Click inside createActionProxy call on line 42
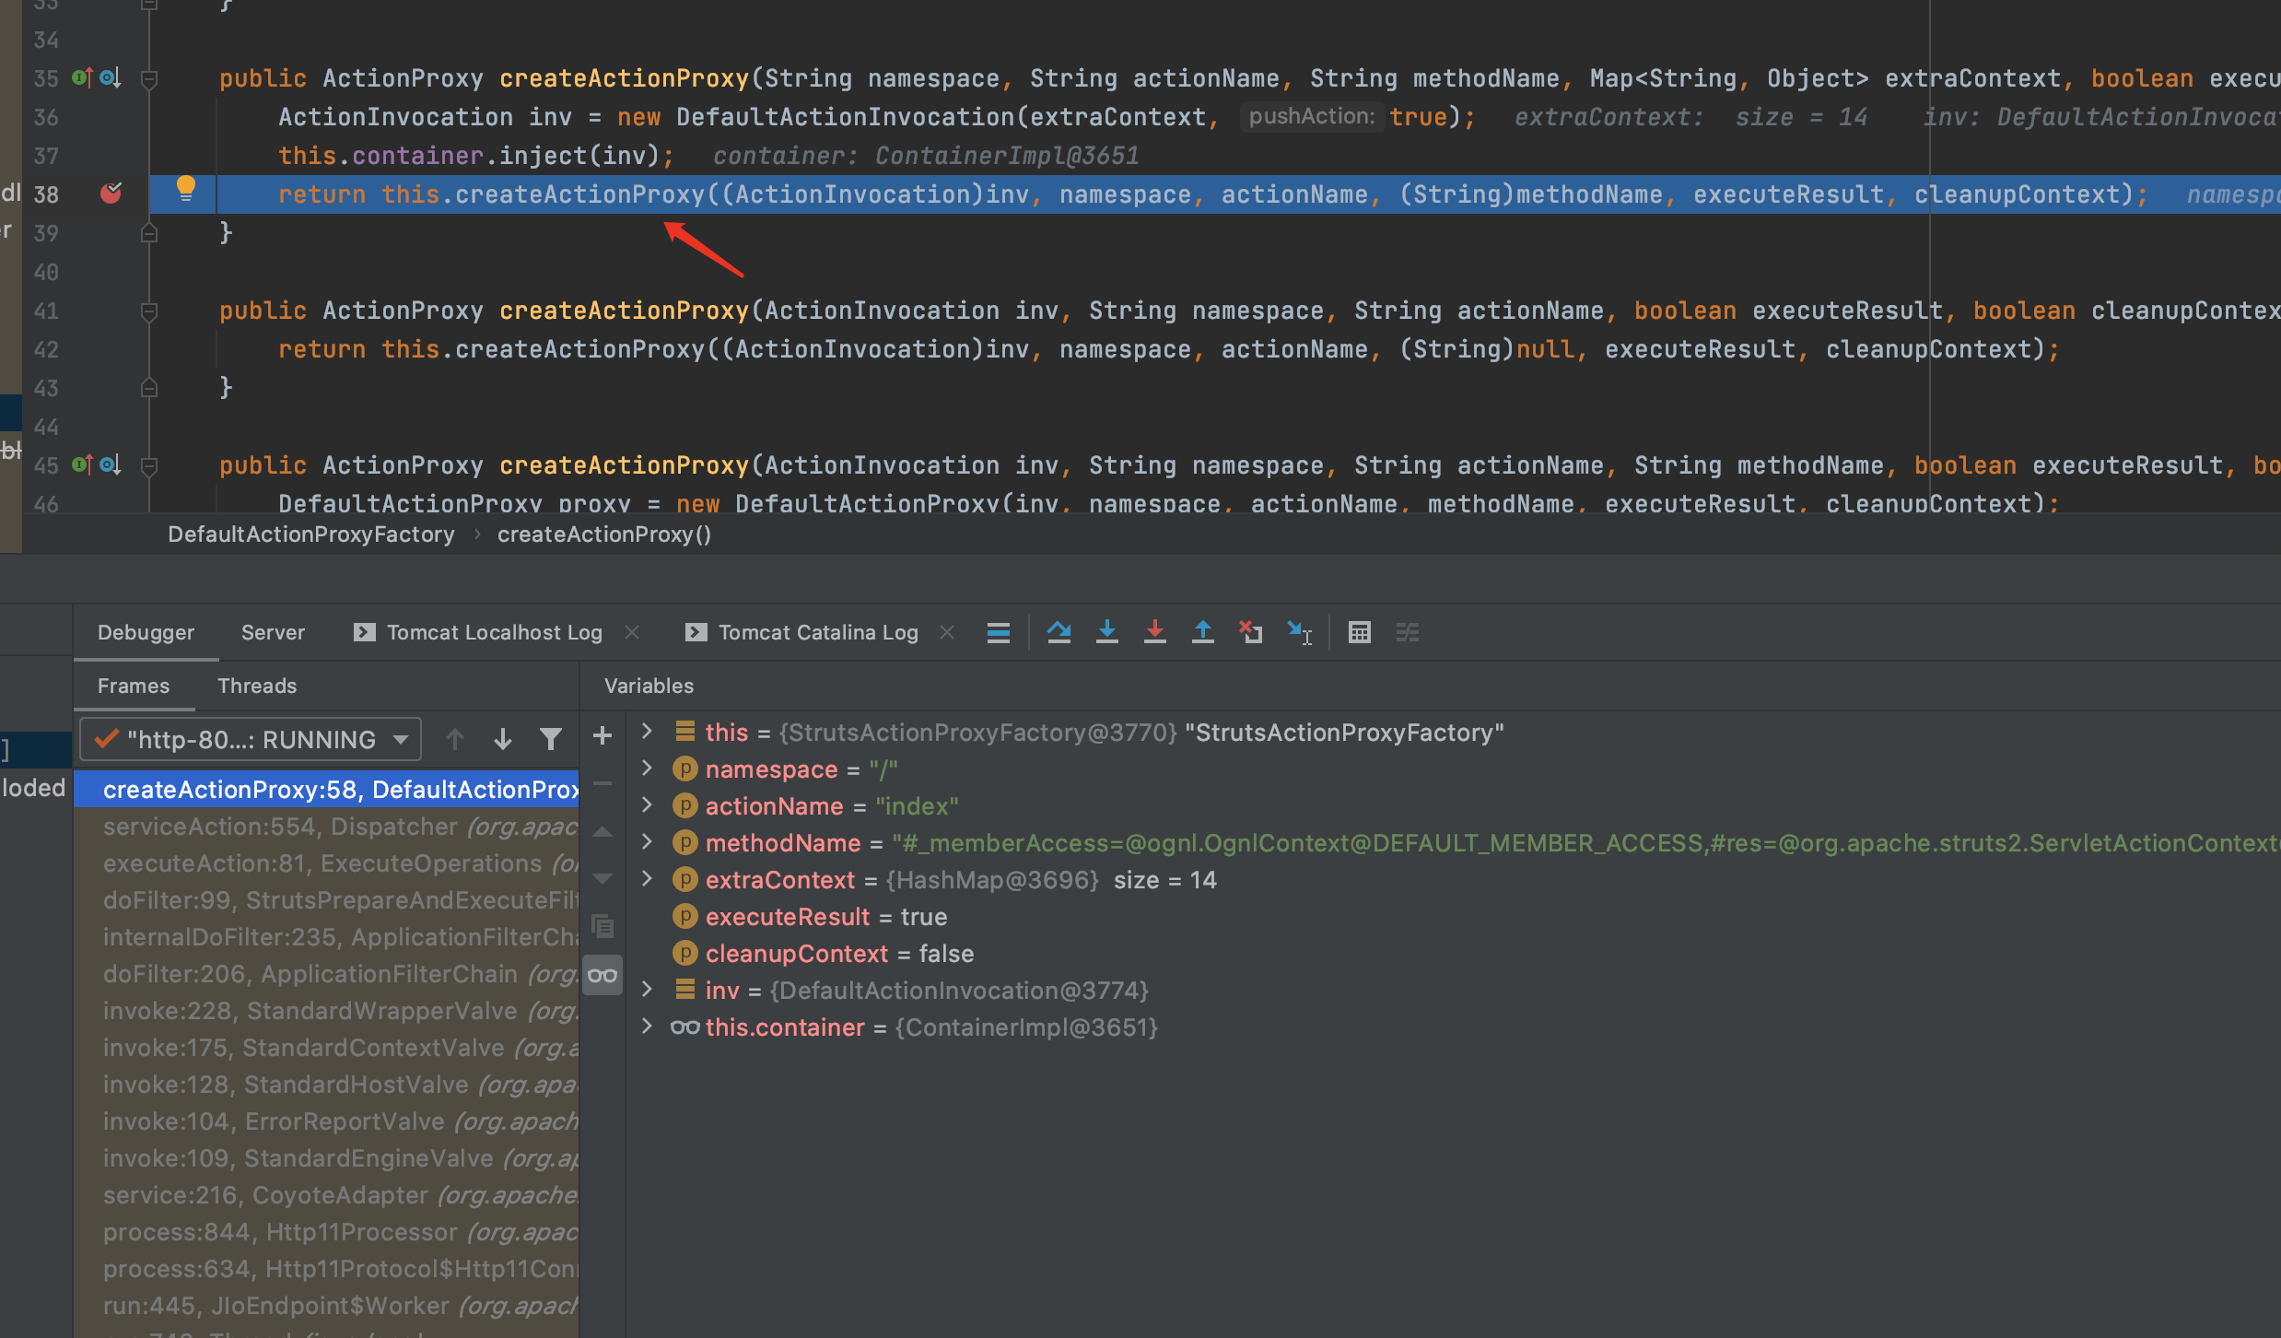The width and height of the screenshot is (2281, 1338). pos(579,348)
